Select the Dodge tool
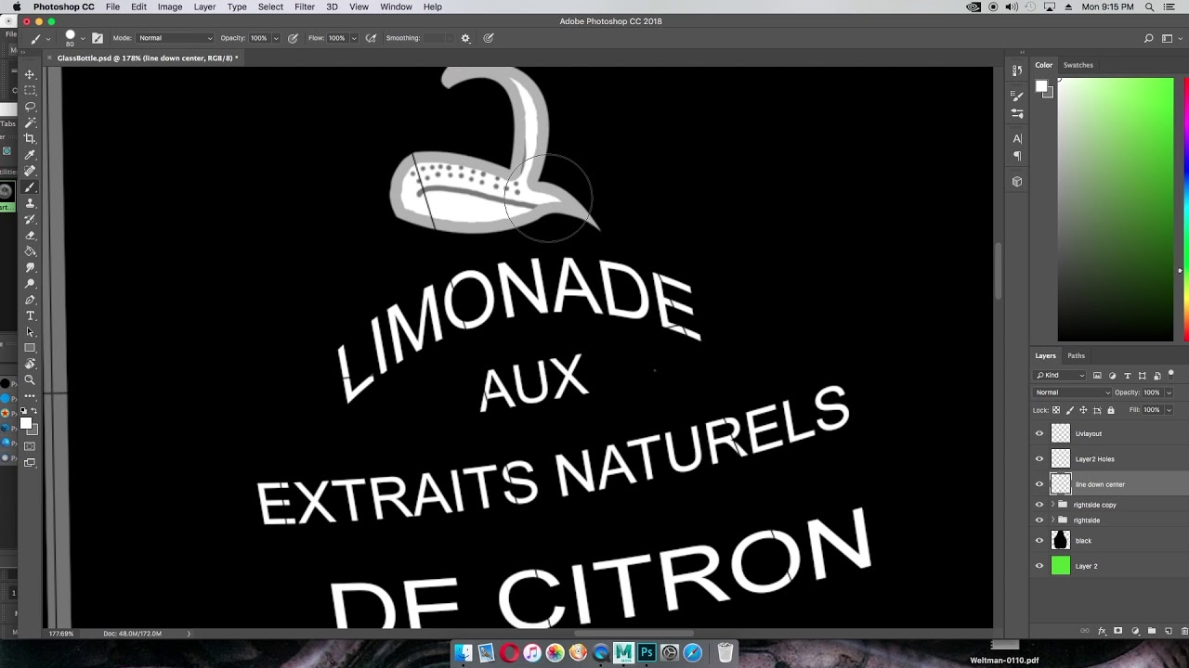This screenshot has height=668, width=1189. tap(30, 284)
